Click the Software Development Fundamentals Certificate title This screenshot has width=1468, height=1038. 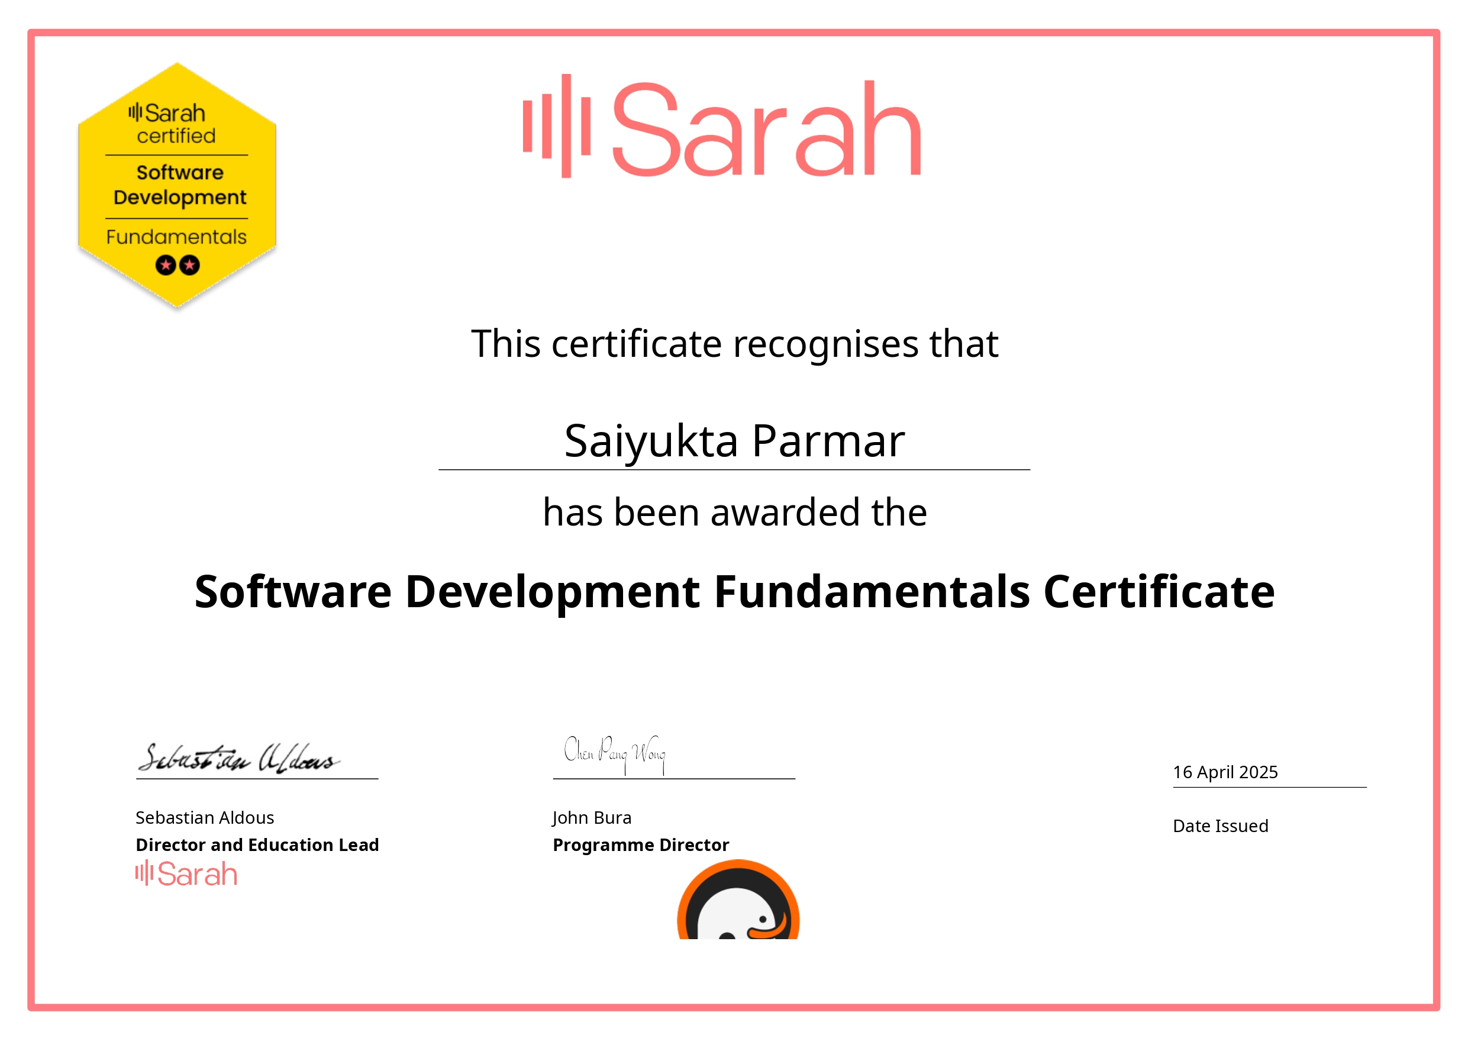(733, 592)
